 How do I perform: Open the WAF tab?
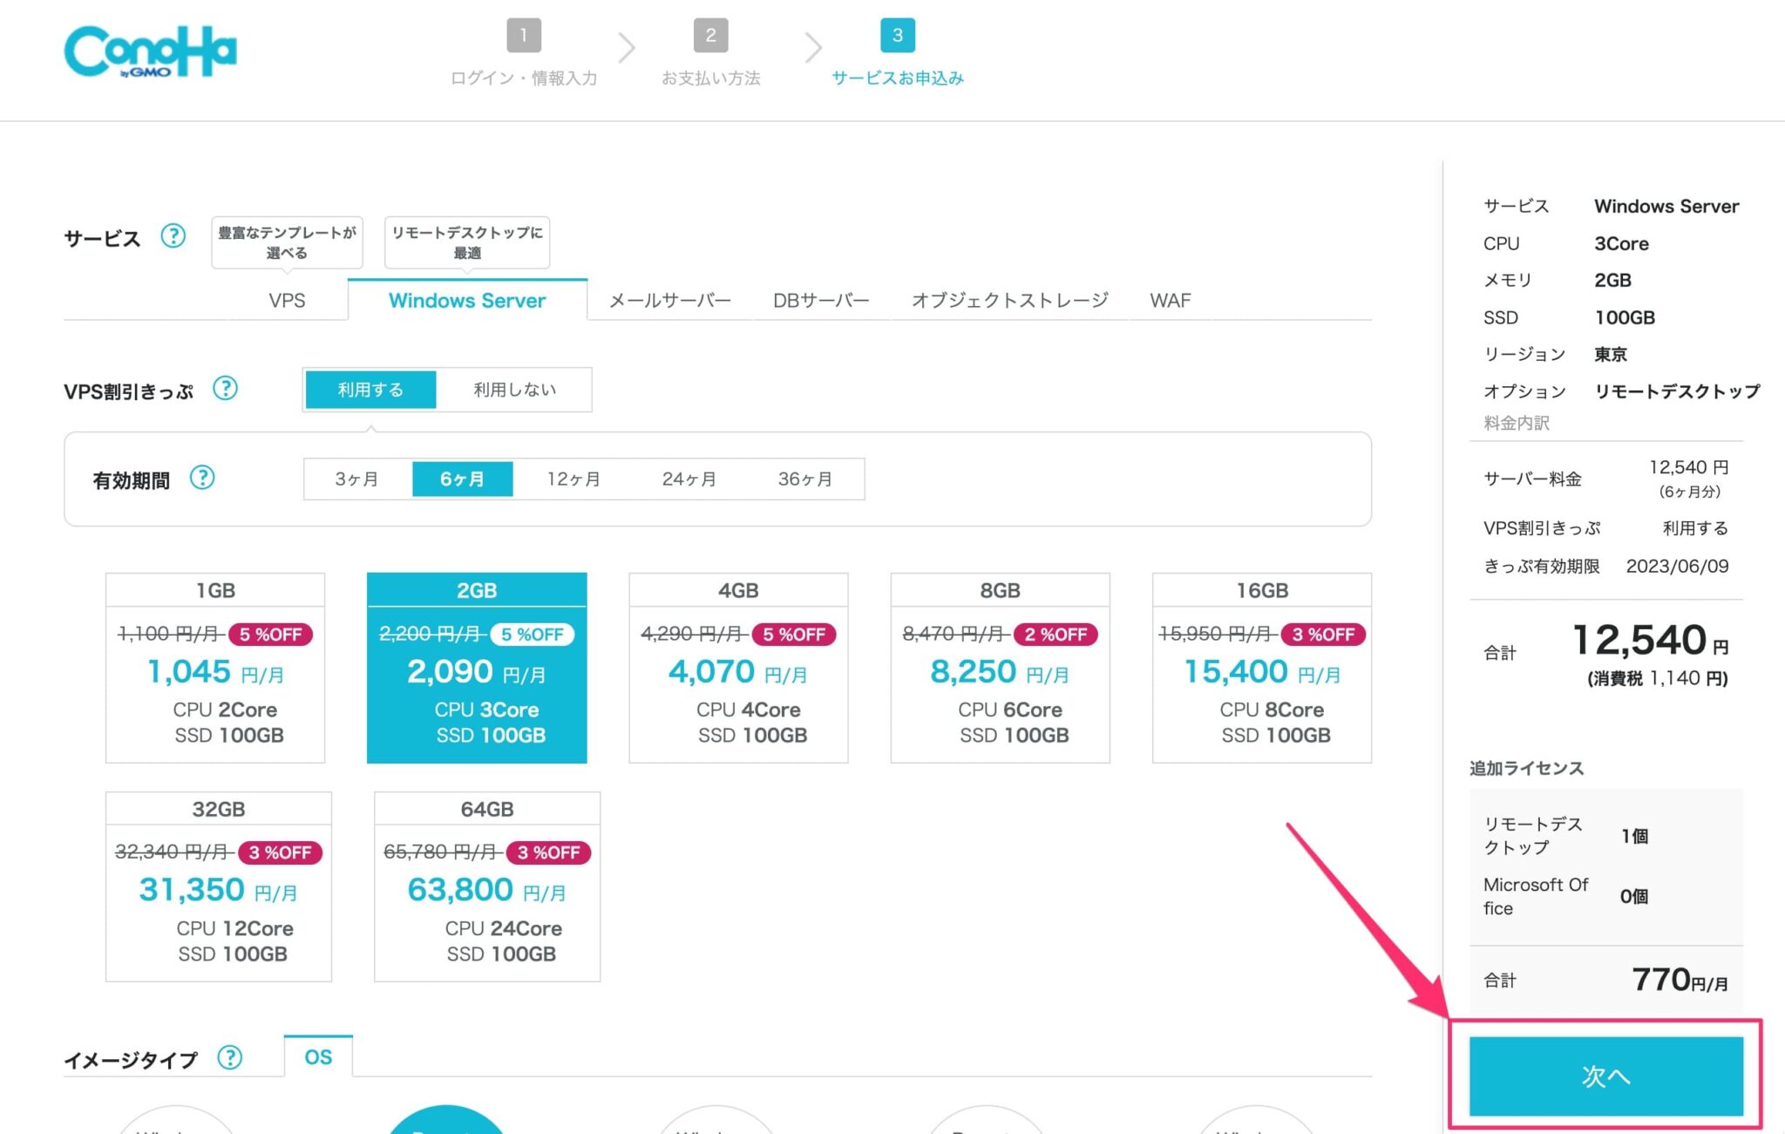click(x=1170, y=300)
